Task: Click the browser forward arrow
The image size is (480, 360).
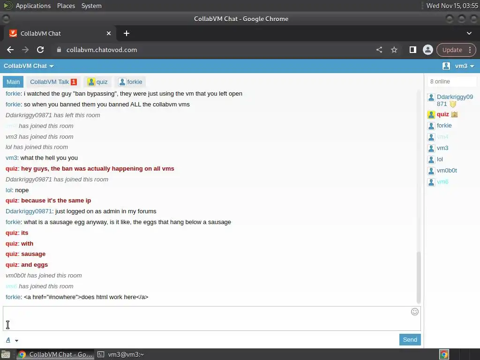Action: pos(25,50)
